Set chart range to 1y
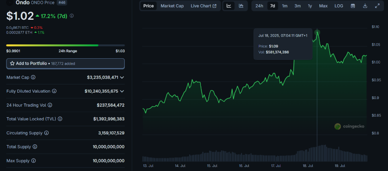Viewport: 388px width, 171px height. click(310, 6)
